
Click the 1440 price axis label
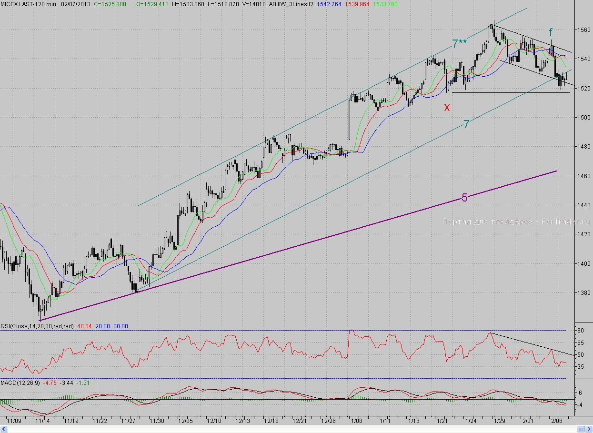(584, 205)
